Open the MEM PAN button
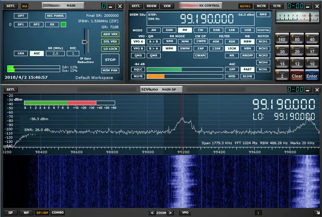 pyautogui.click(x=110, y=71)
